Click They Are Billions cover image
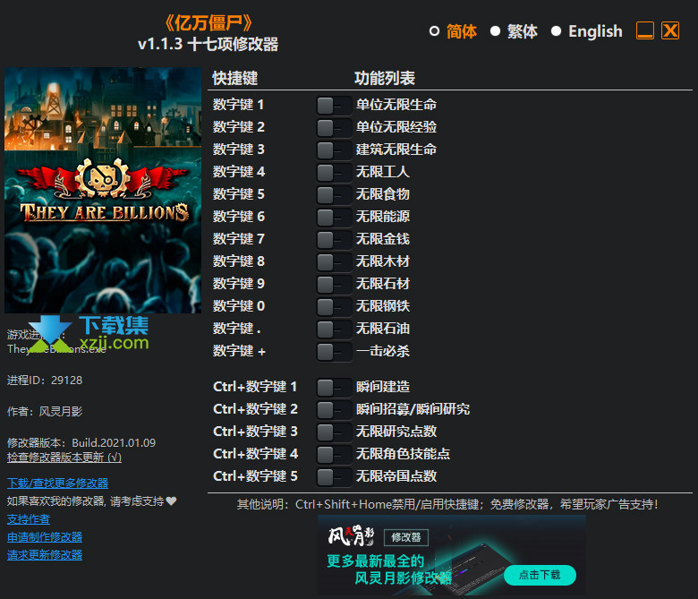 coord(103,190)
